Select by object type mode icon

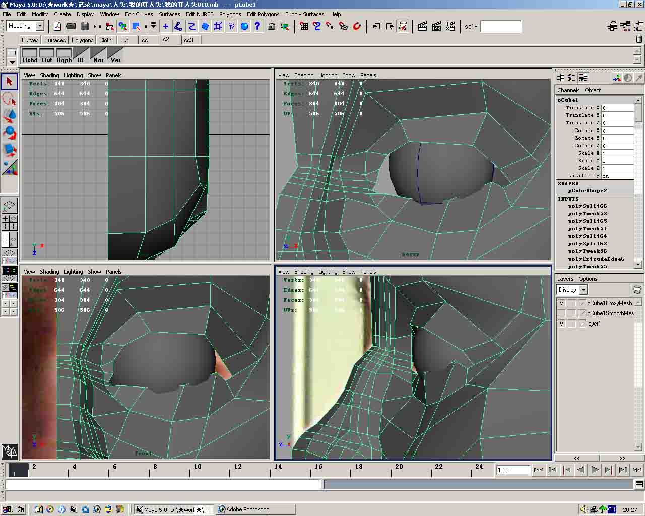pos(122,26)
